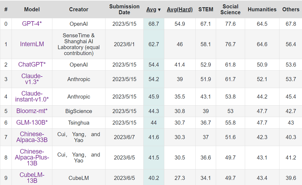Click the Submission Date column header
The width and height of the screenshot is (302, 185).
click(x=124, y=9)
